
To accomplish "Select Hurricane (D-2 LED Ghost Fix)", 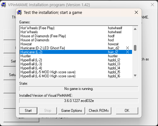I will (76, 48).
